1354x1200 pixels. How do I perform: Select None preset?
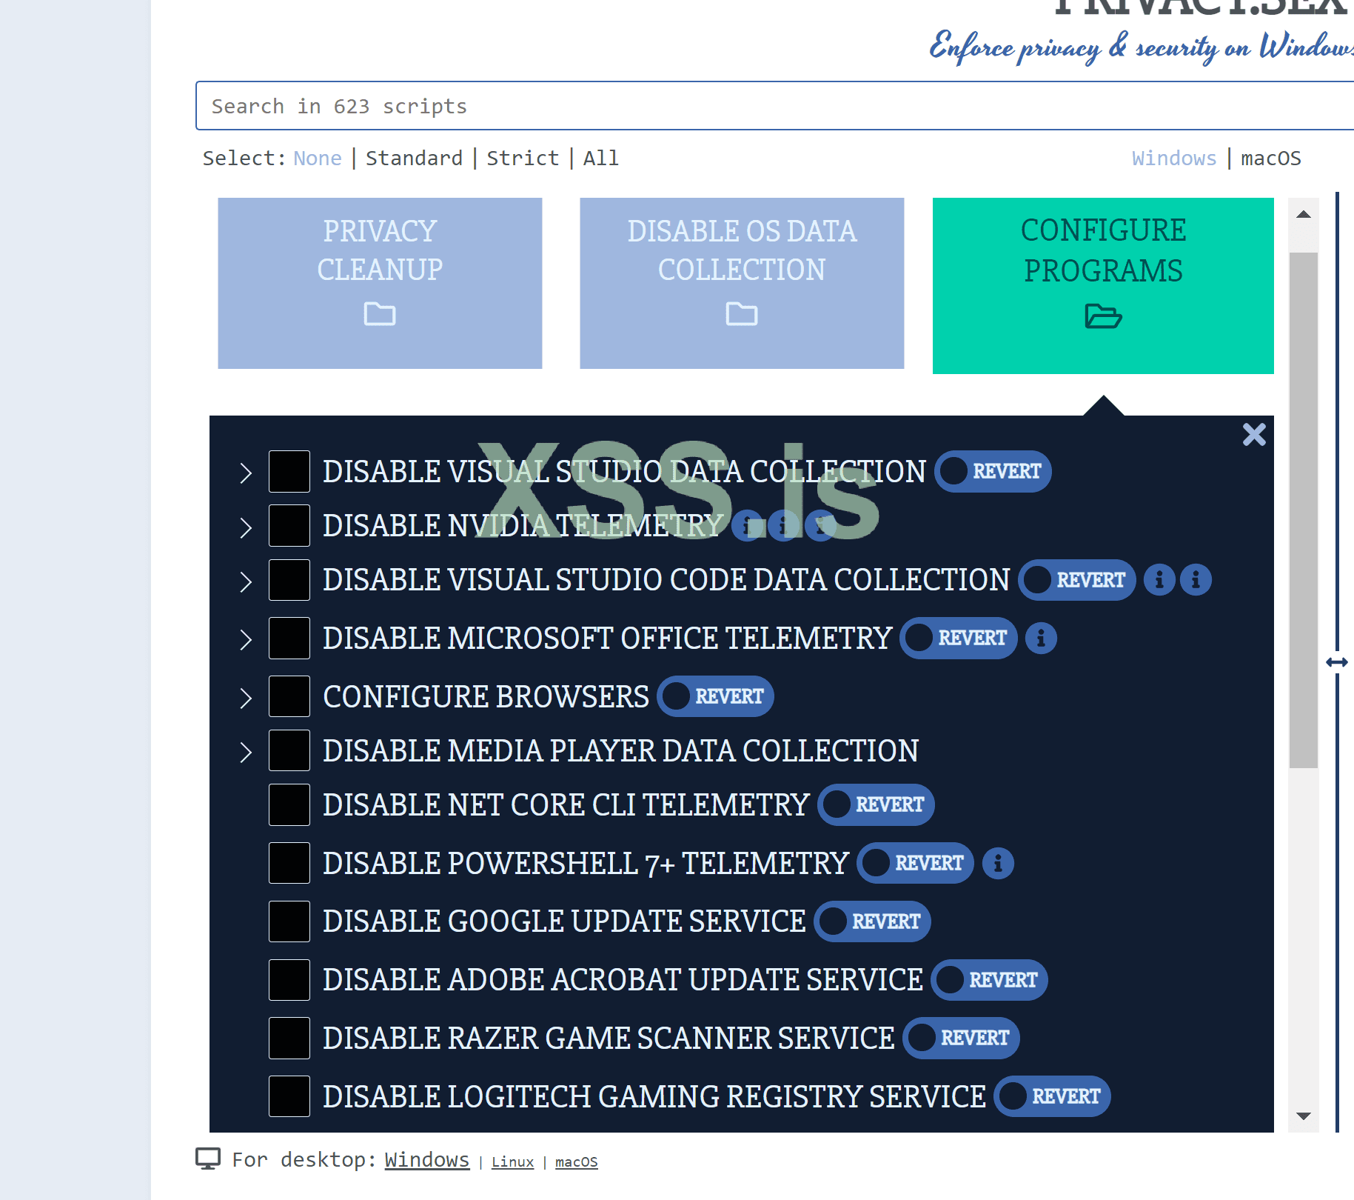pyautogui.click(x=318, y=159)
